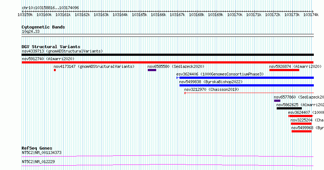Click the 103174k ruler tick label

click(x=311, y=15)
